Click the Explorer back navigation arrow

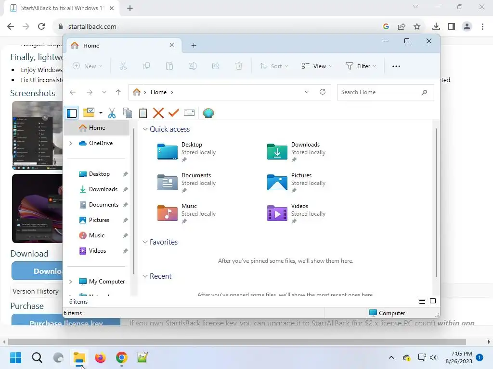[73, 92]
